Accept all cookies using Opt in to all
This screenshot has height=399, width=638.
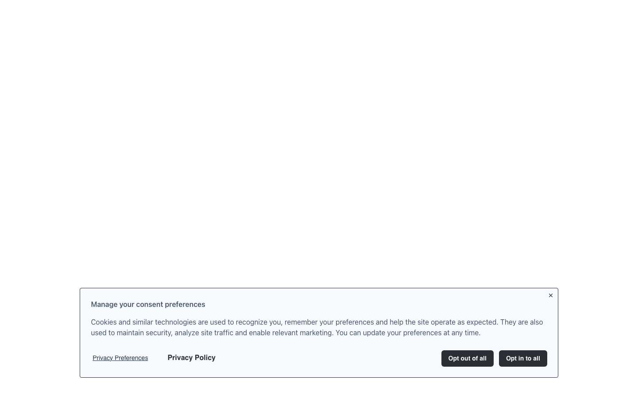click(522, 358)
